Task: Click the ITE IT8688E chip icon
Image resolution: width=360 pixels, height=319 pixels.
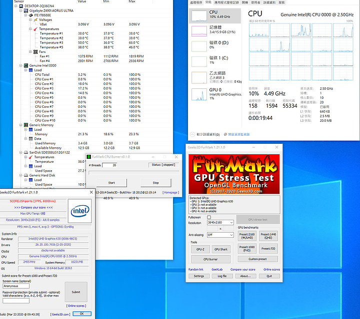Action: (31, 15)
